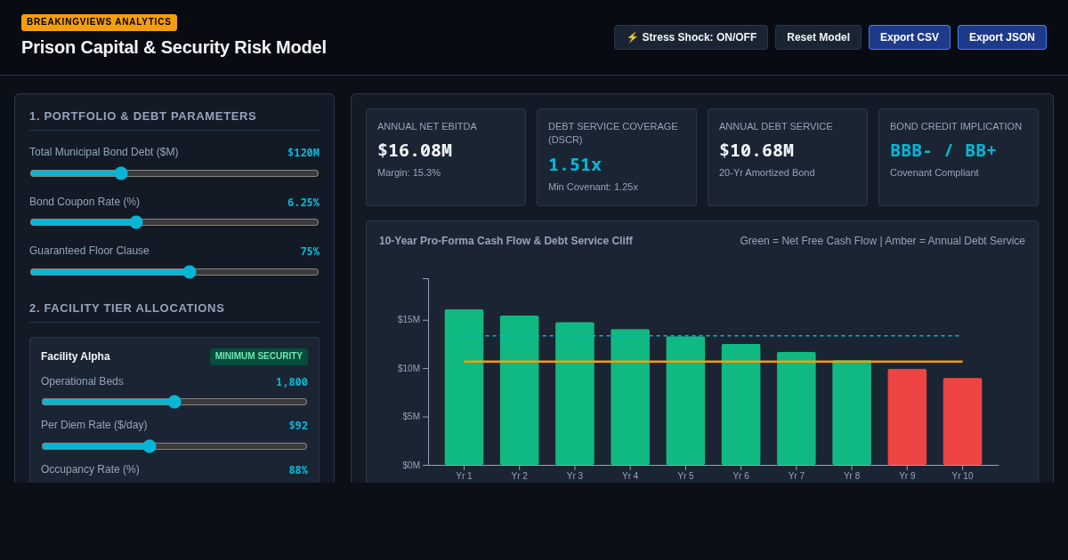Click the 2. Facility Tier Allocations heading
Image resolution: width=1068 pixels, height=560 pixels.
(127, 308)
